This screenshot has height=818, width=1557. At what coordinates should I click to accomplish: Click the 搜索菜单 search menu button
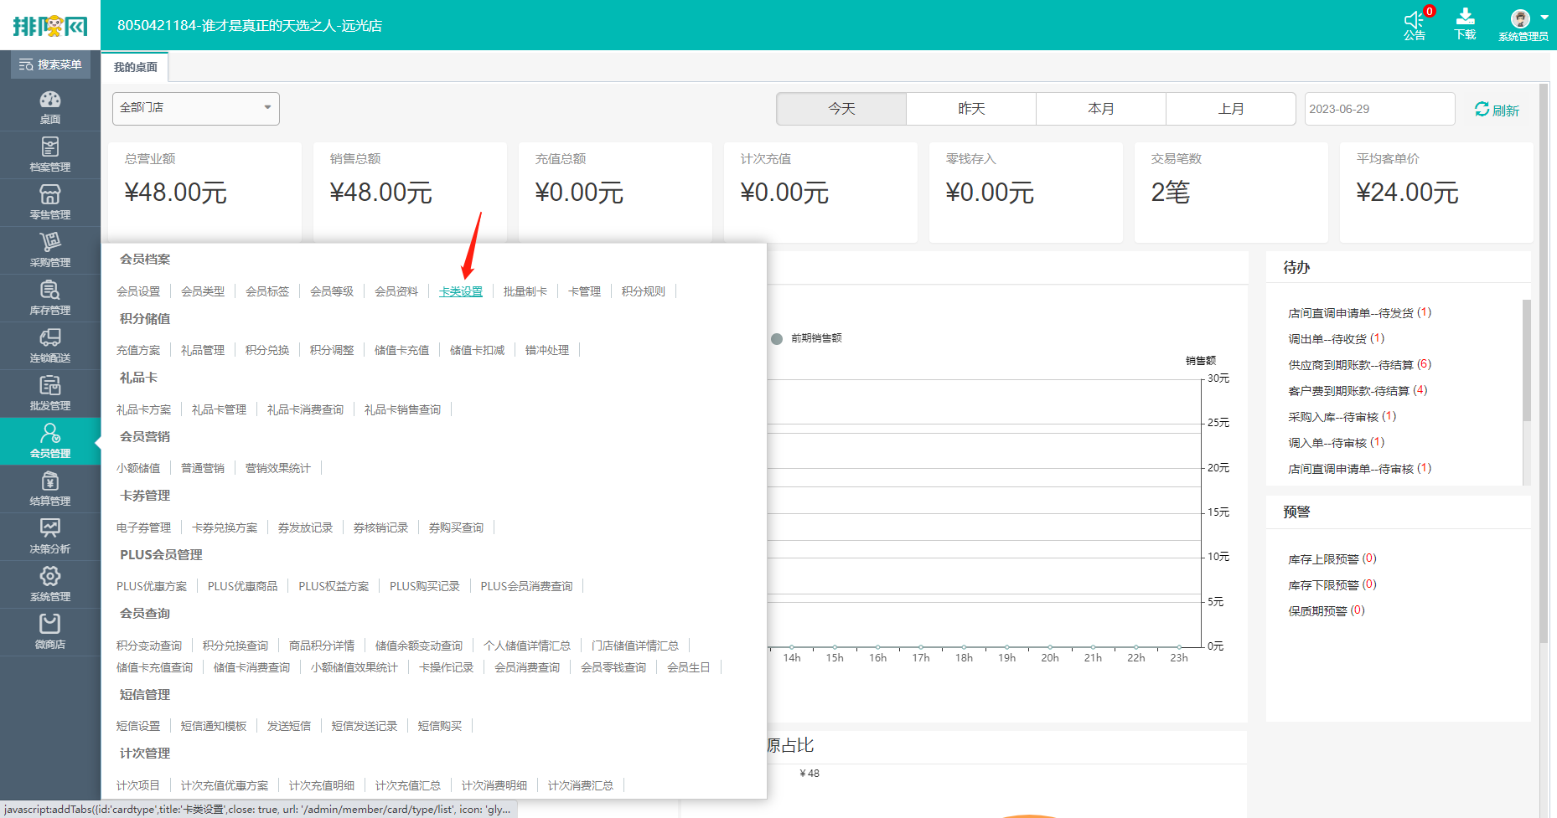(x=50, y=64)
